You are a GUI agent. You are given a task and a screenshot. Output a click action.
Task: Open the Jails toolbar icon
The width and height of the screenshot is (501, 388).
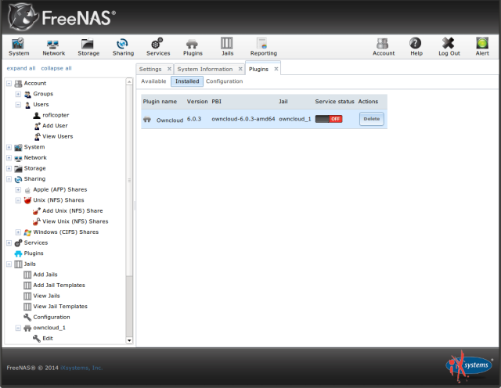[x=227, y=47]
